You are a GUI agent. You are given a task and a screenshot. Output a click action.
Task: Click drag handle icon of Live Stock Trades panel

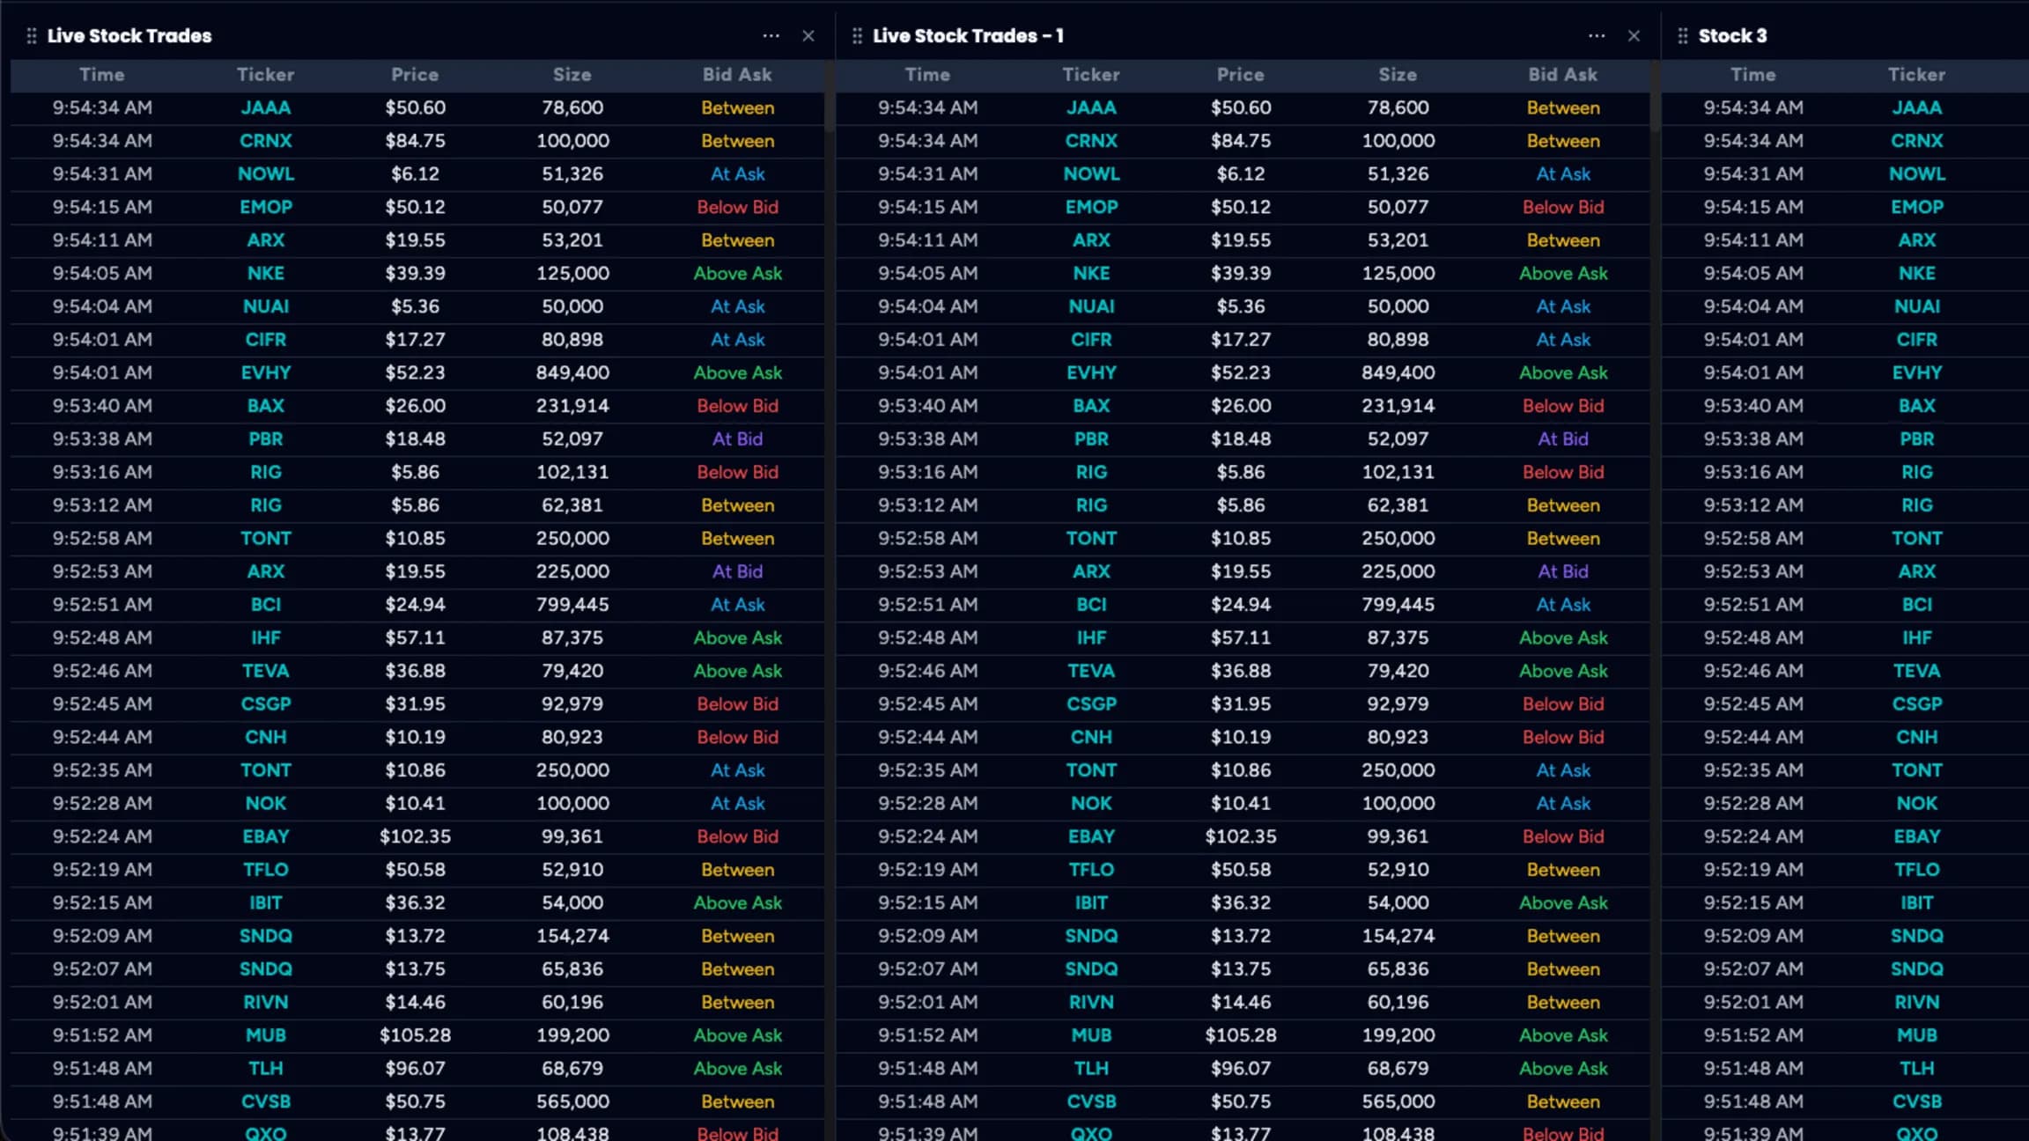(x=32, y=36)
